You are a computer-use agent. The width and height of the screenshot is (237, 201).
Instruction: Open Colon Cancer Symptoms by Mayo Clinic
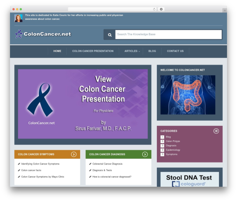tap(43, 177)
